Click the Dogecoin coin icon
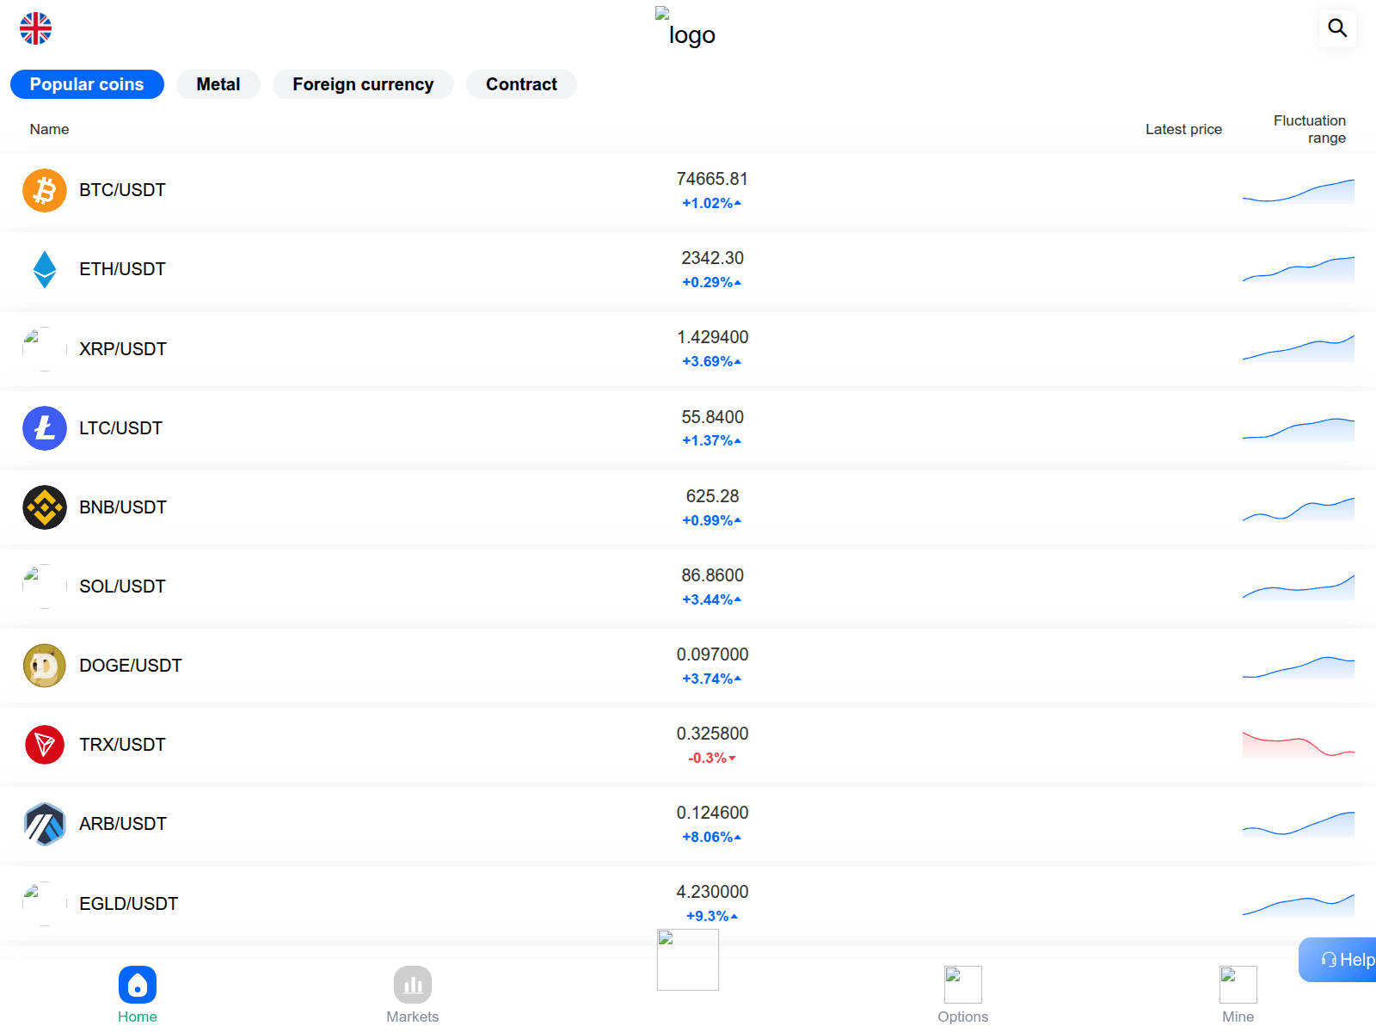This screenshot has width=1376, height=1032. [45, 666]
